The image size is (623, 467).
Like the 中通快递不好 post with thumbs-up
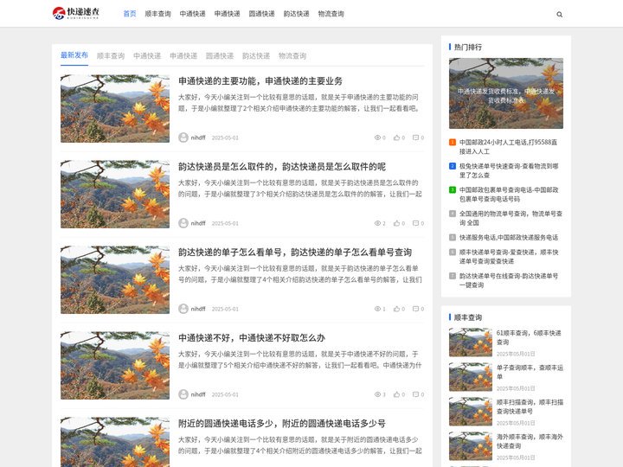pyautogui.click(x=396, y=394)
